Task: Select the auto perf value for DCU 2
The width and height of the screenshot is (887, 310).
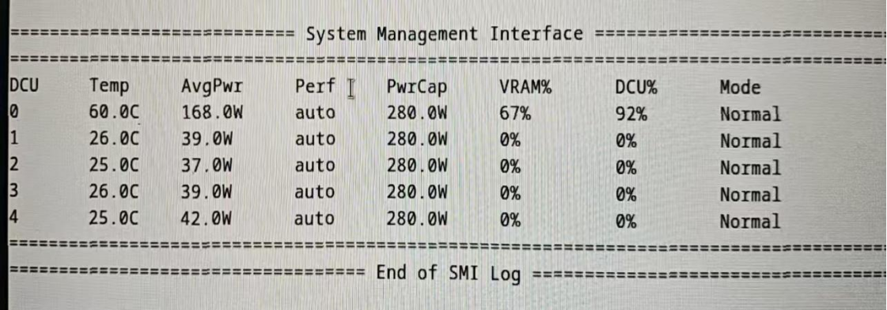Action: click(315, 166)
